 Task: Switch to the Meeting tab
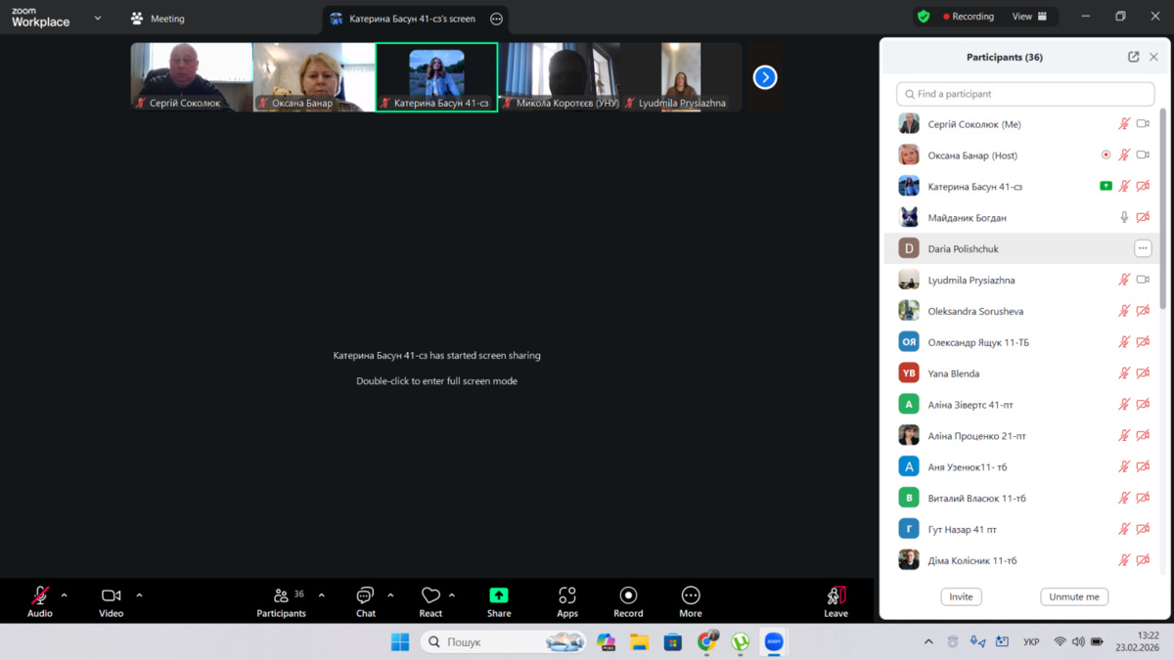(158, 19)
